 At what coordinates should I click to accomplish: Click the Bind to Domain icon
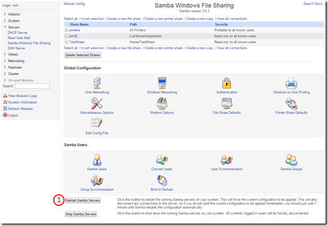[162, 181]
